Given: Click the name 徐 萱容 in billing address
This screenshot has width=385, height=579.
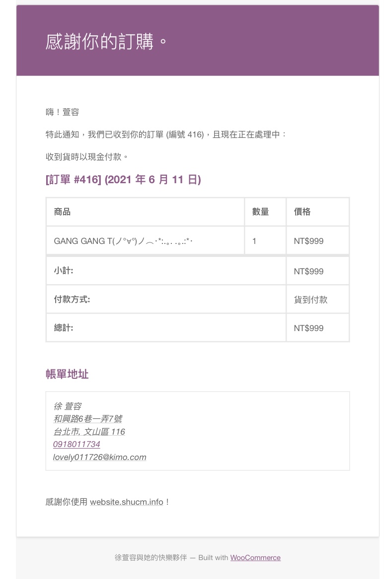Looking at the screenshot, I should point(68,406).
